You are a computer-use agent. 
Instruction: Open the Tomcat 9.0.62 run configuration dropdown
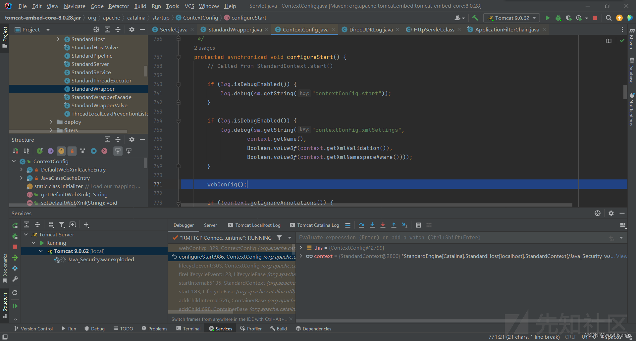tap(511, 18)
